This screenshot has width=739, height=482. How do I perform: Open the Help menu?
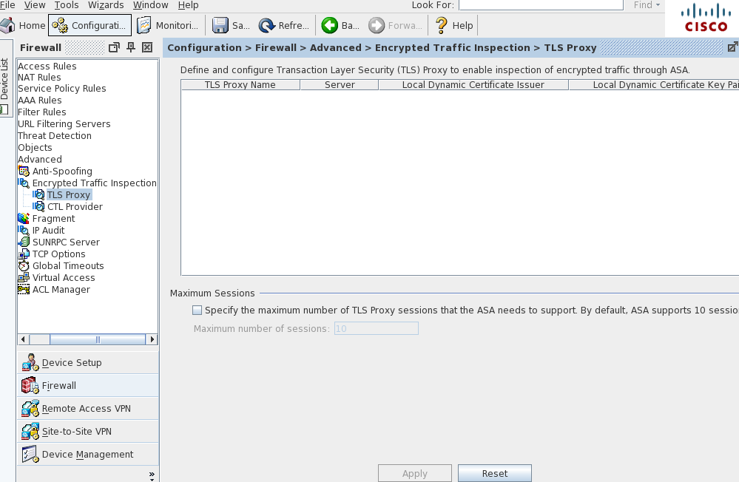pyautogui.click(x=189, y=5)
